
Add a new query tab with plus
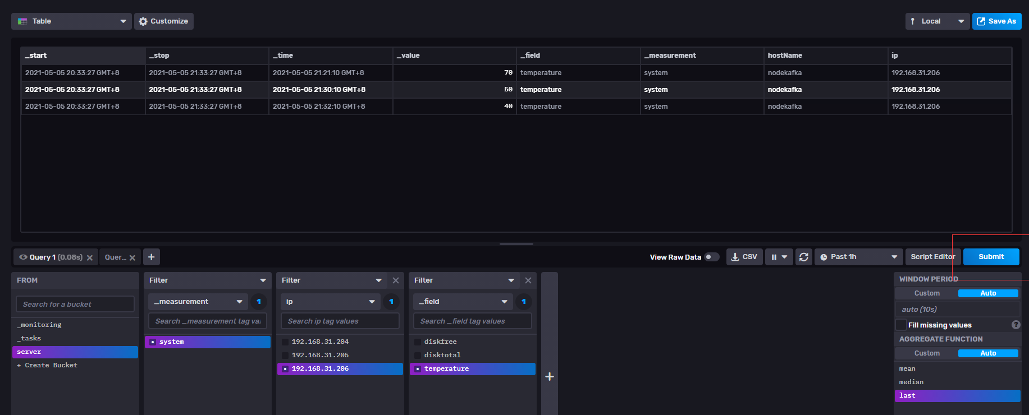point(152,257)
